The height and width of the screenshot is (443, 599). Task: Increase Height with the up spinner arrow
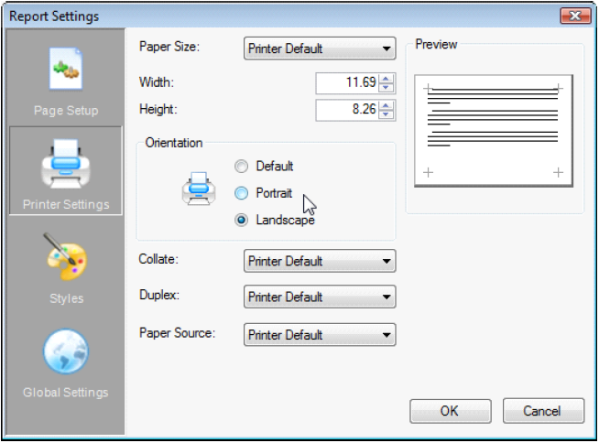[387, 106]
